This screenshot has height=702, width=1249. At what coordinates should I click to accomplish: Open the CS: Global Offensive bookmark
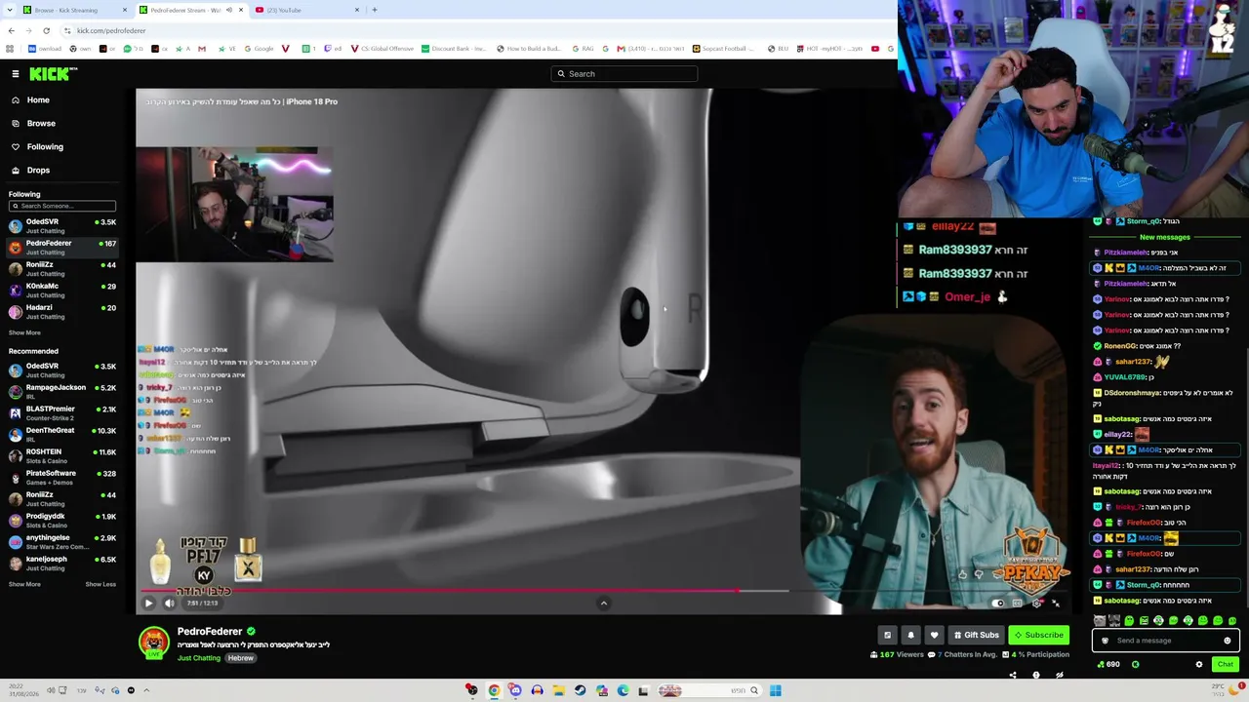pyautogui.click(x=382, y=49)
